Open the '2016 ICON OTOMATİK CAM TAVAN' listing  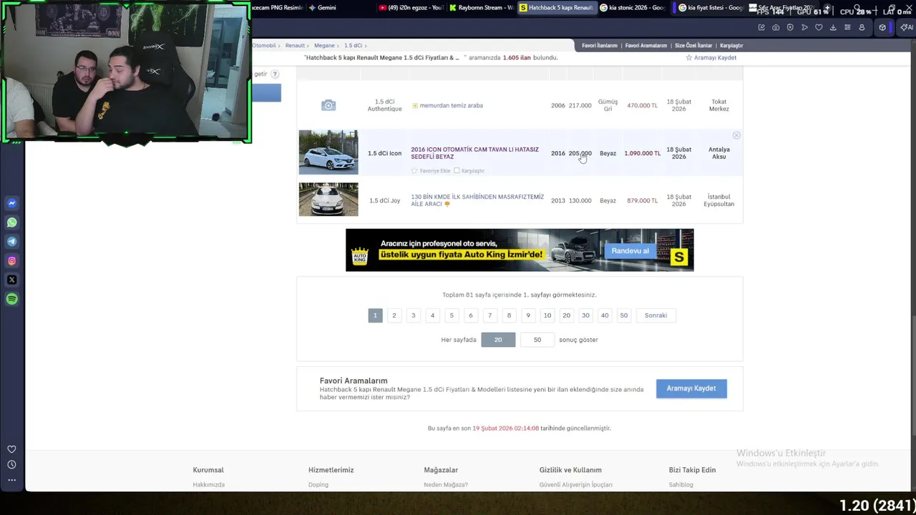(x=474, y=153)
